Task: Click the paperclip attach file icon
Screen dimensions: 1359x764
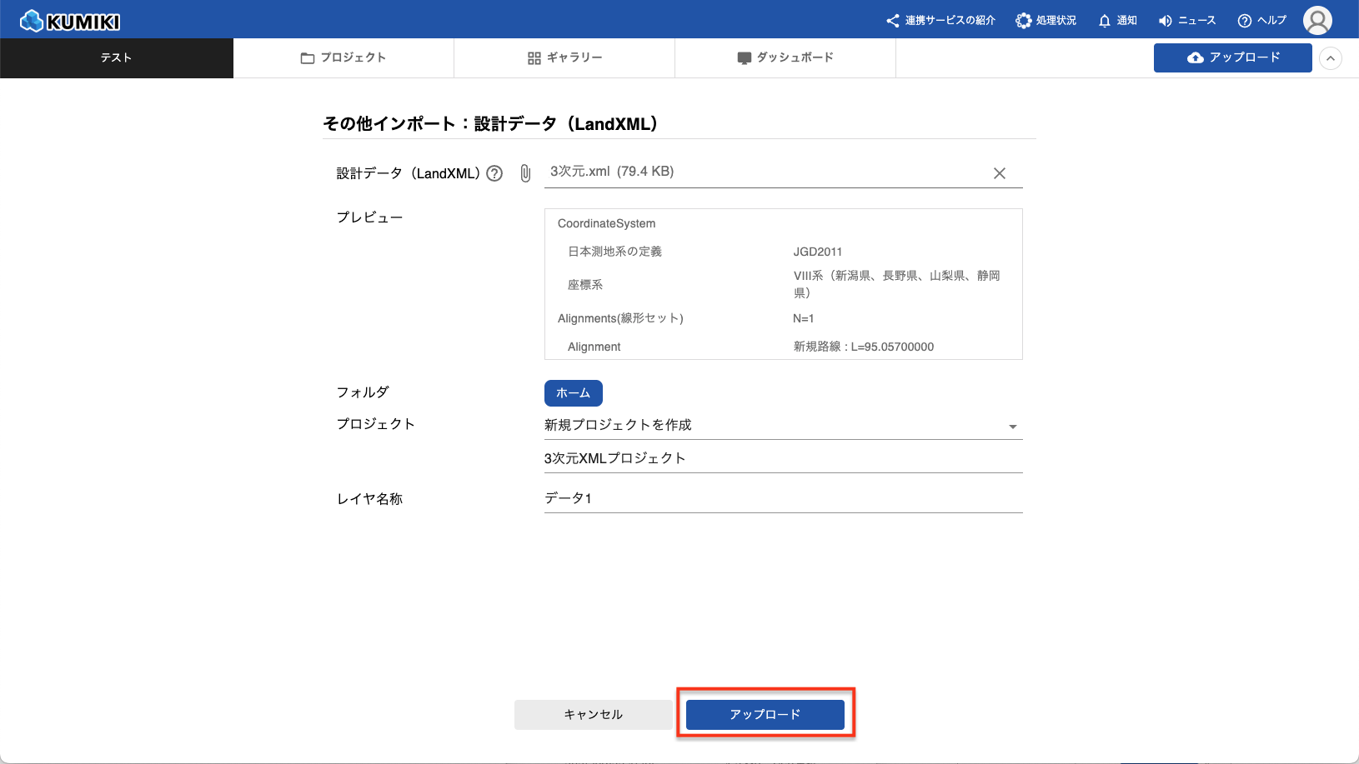Action: (525, 173)
